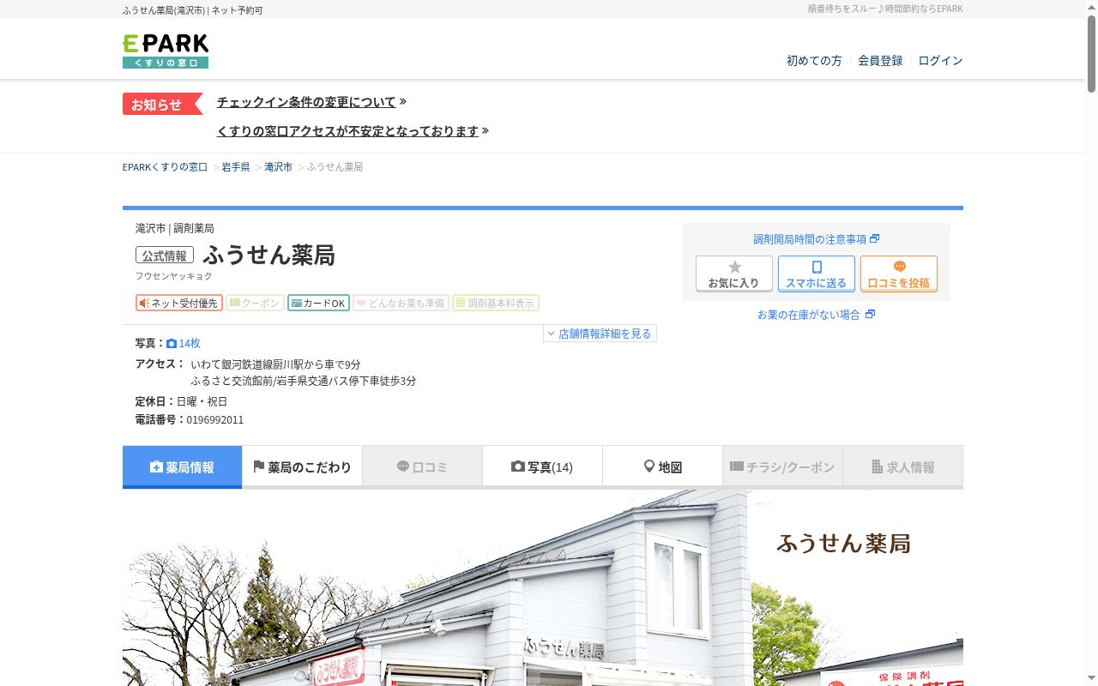Screen dimensions: 1098x686
Task: Click the star icon in お気に入り button
Action: tap(734, 267)
